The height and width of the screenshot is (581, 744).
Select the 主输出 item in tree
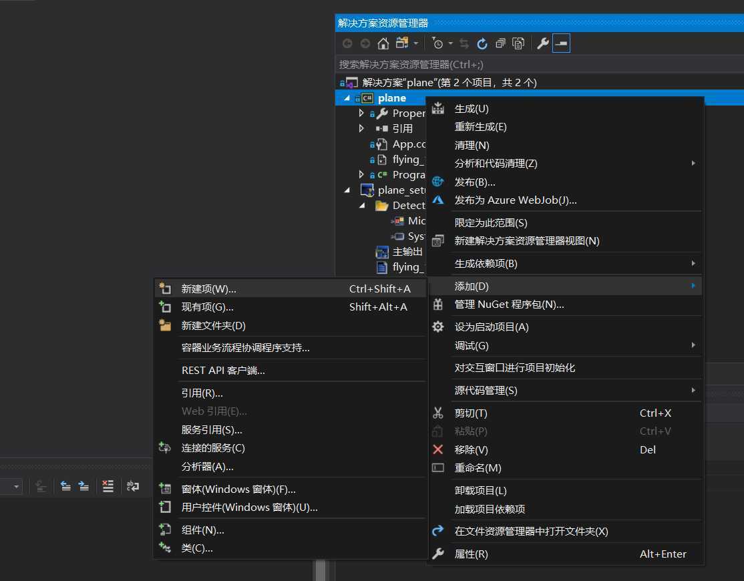click(x=407, y=252)
